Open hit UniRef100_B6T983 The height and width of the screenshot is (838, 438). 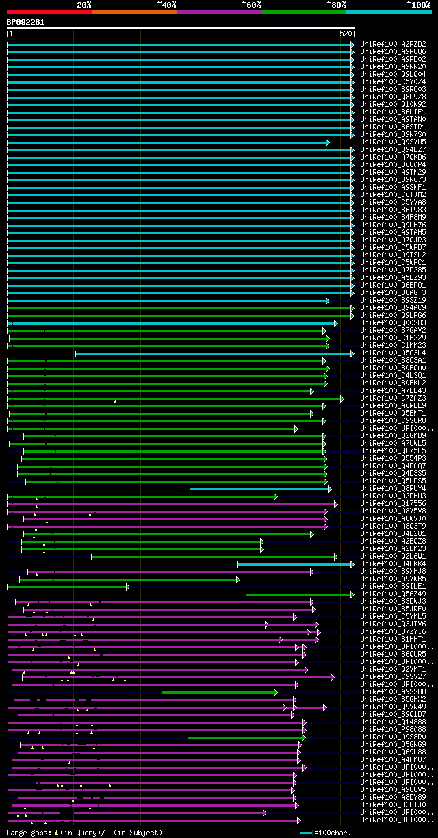393,210
